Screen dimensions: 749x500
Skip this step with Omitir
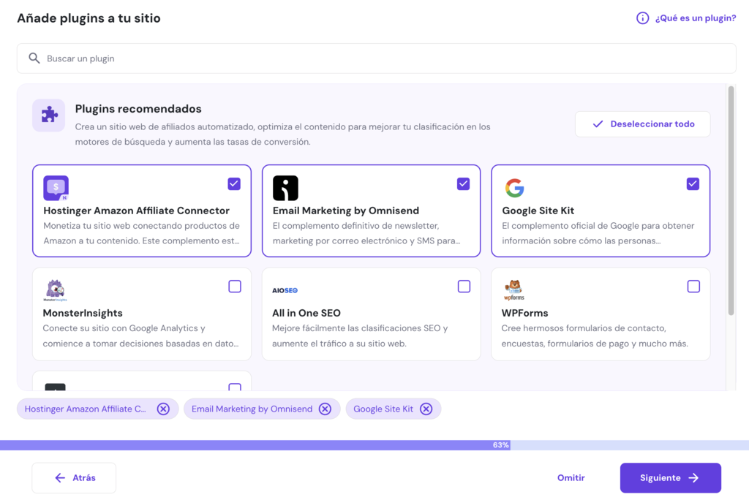tap(571, 477)
